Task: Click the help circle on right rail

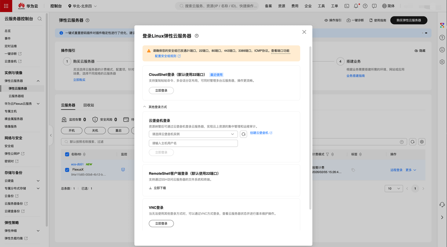Action: point(442,38)
